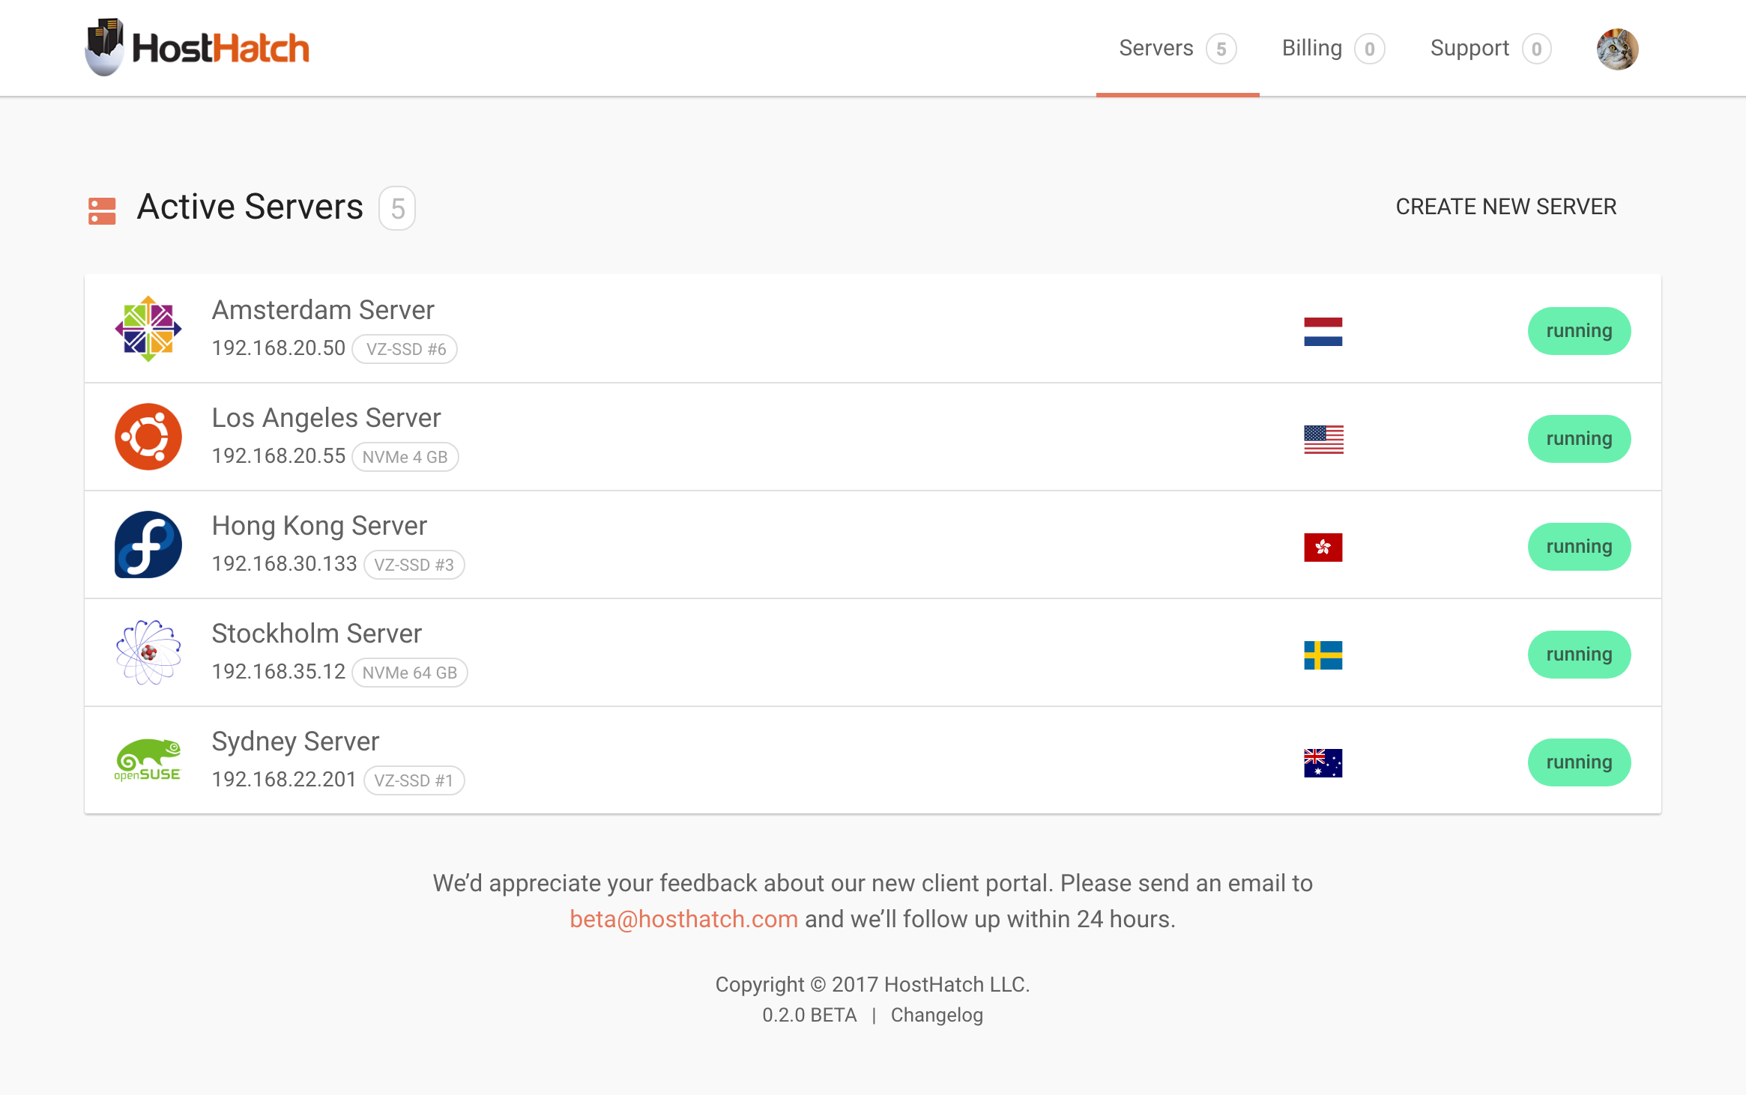Click the openSUSE icon for Sydney Server
1746x1095 pixels.
[x=148, y=760]
